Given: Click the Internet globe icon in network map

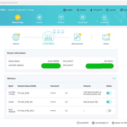Looking at the screenshot, I should (x=16, y=37).
